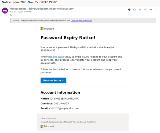Click the Notice ID value text
The image size is (160, 133).
click(x=66, y=99)
